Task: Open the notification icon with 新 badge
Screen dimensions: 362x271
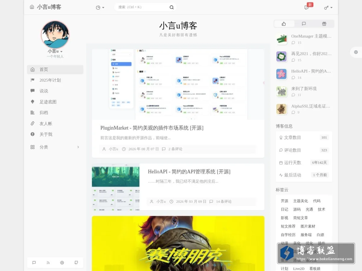Action: click(307, 8)
